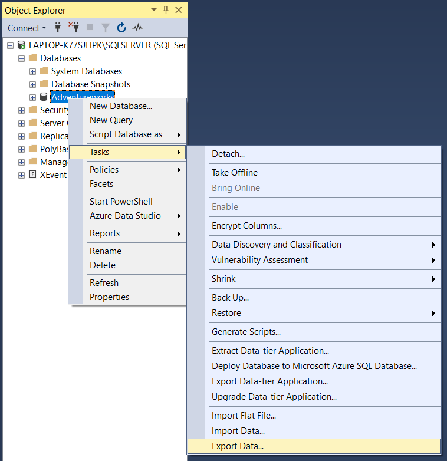The width and height of the screenshot is (447, 461).
Task: Choose Take Offline in Tasks submenu
Action: [314, 173]
